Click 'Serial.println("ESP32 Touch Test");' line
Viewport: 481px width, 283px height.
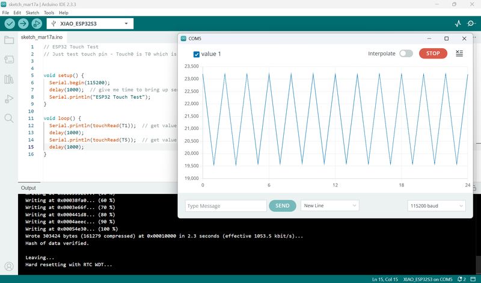[x=100, y=97]
